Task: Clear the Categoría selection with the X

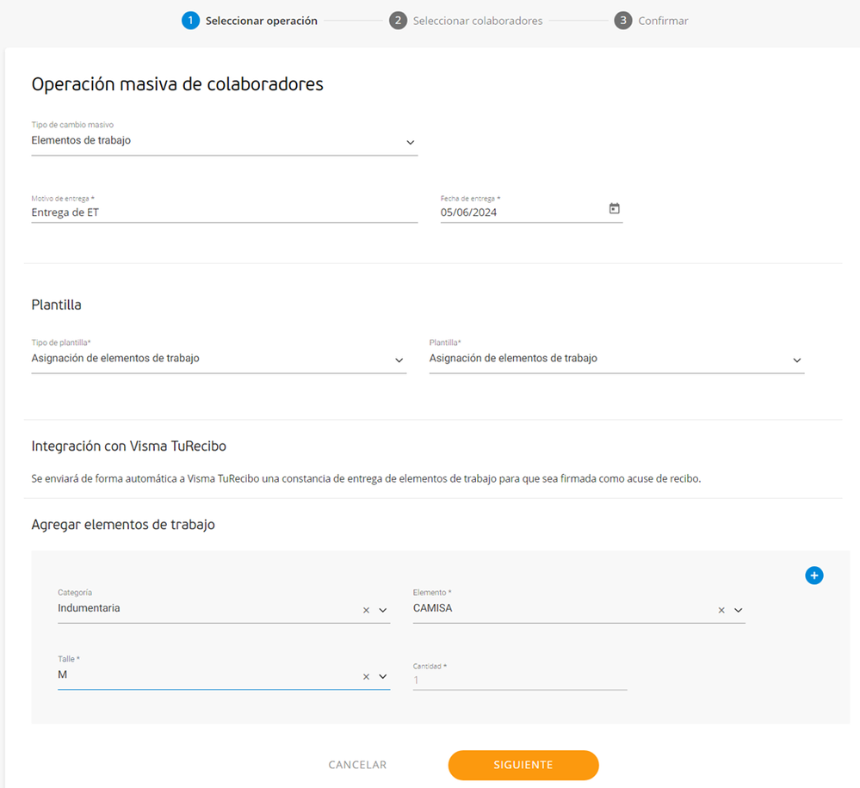Action: [366, 610]
